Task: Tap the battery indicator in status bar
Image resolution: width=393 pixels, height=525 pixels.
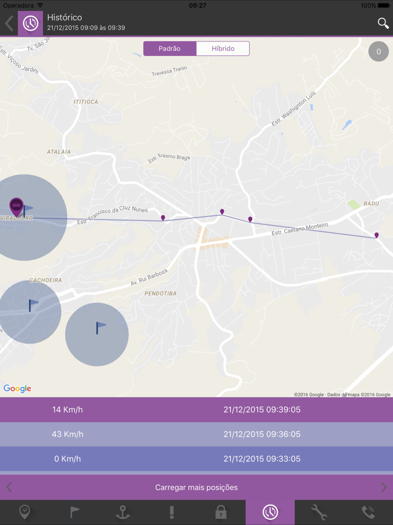Action: (x=383, y=6)
